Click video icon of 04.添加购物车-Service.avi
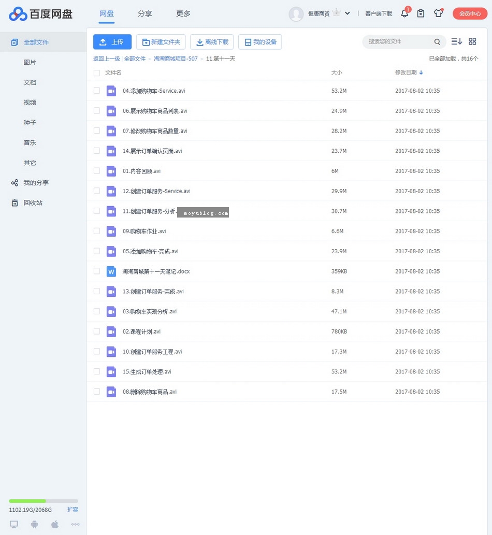Viewport: 492px width, 535px height. (111, 91)
